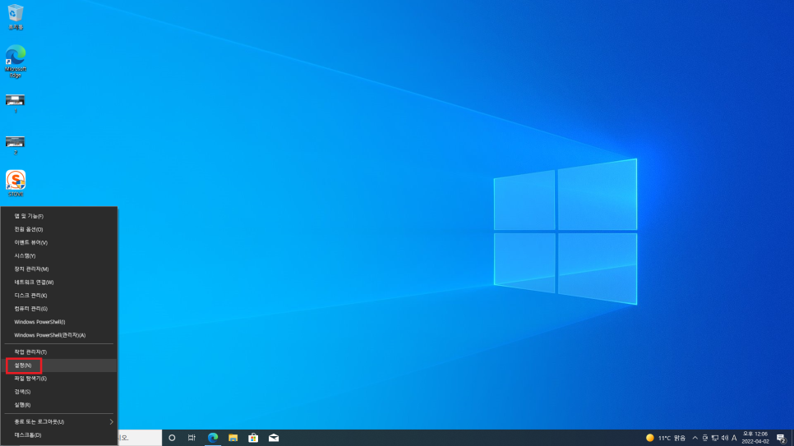The image size is (794, 446).
Task: Toggle the A input mode indicator
Action: (x=734, y=438)
